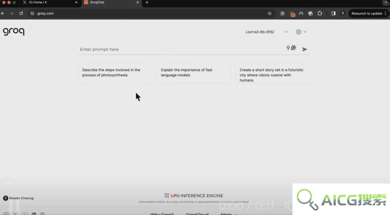Click the Grammarly icon in the prompt field
The image size is (390, 215).
293,48
